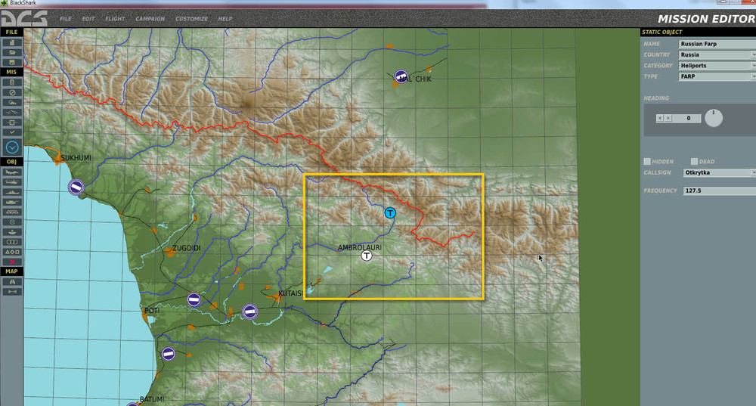The width and height of the screenshot is (756, 406).
Task: Open the briefing clipboard icon under MIS
Action: click(12, 82)
